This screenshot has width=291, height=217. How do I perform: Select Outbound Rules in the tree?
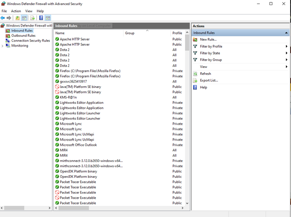tap(23, 35)
